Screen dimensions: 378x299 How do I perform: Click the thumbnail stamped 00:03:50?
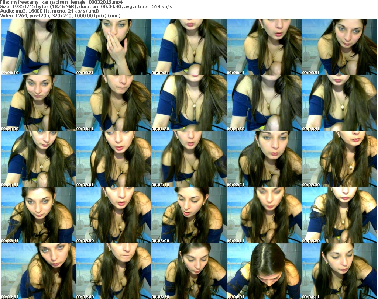[189, 271]
